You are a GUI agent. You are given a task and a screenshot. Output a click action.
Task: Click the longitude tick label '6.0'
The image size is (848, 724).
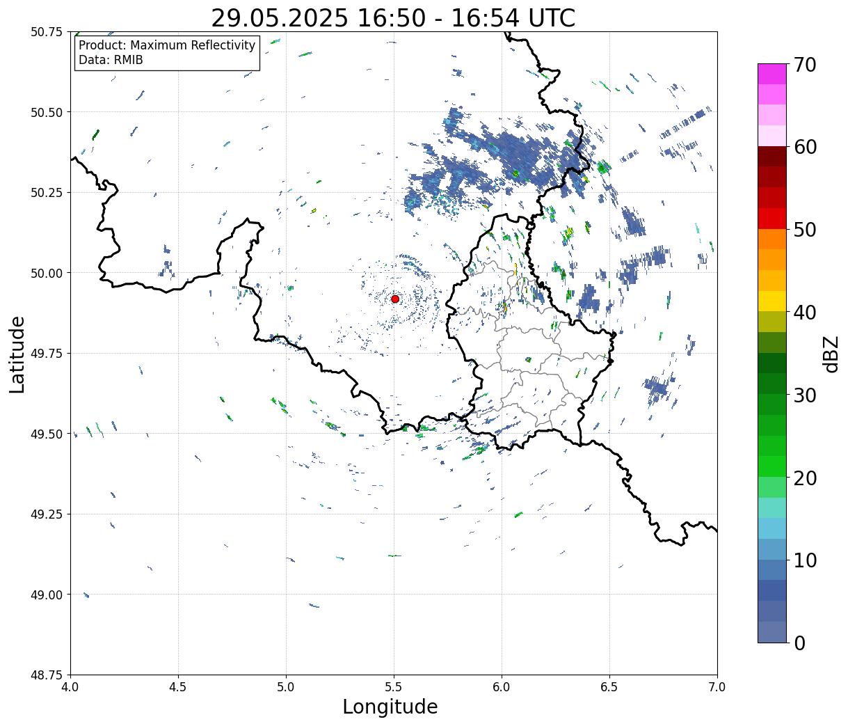pyautogui.click(x=502, y=687)
